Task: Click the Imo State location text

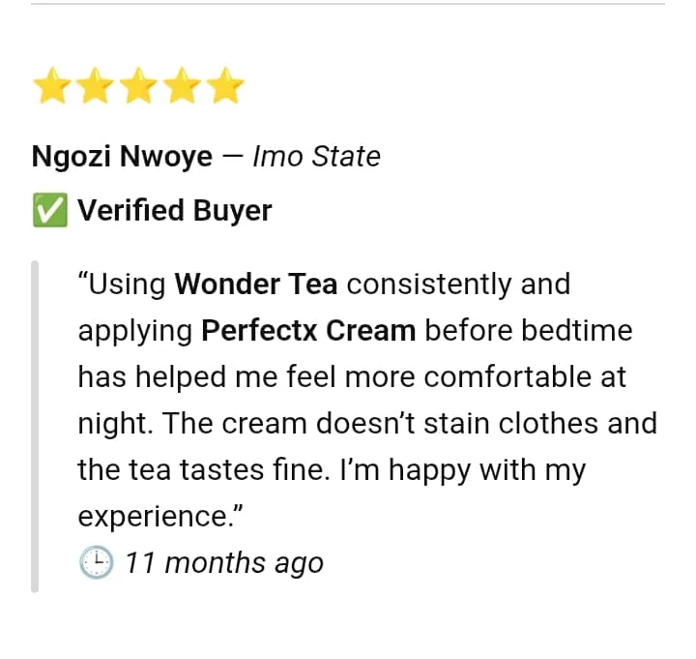Action: point(316,157)
